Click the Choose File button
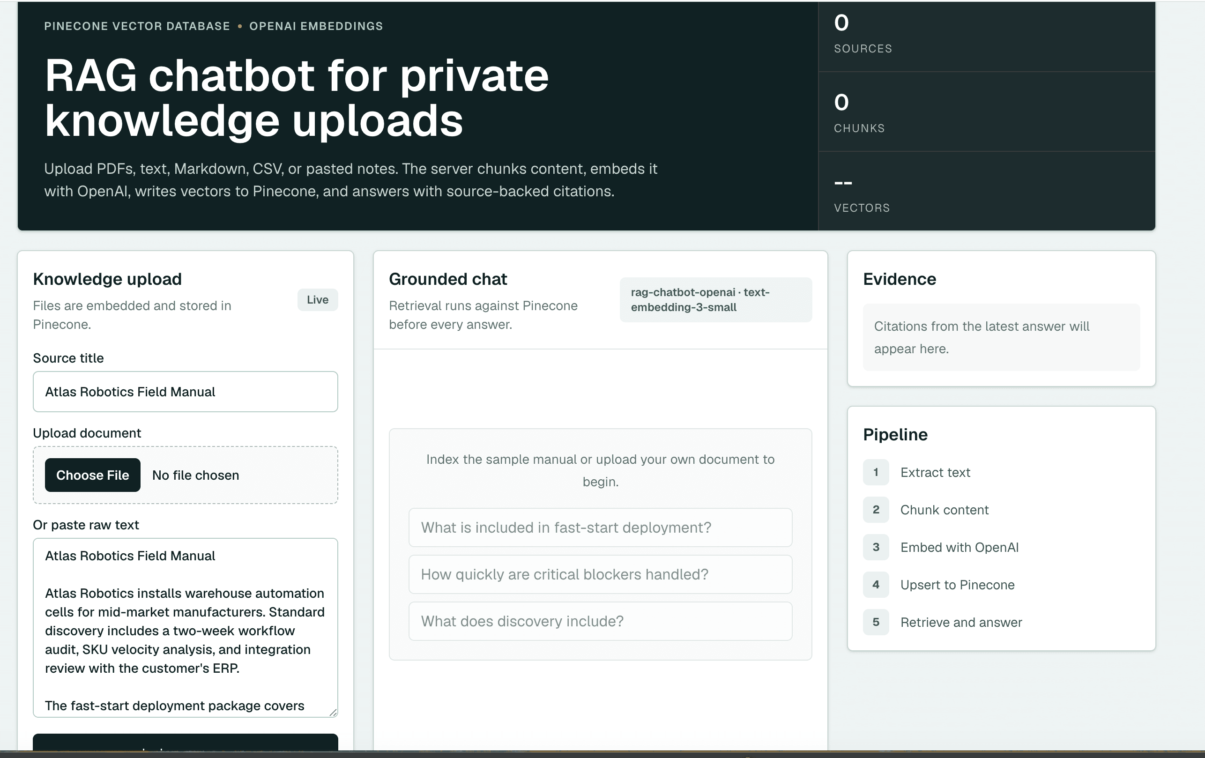Screen dimensions: 1205x758 (93, 475)
